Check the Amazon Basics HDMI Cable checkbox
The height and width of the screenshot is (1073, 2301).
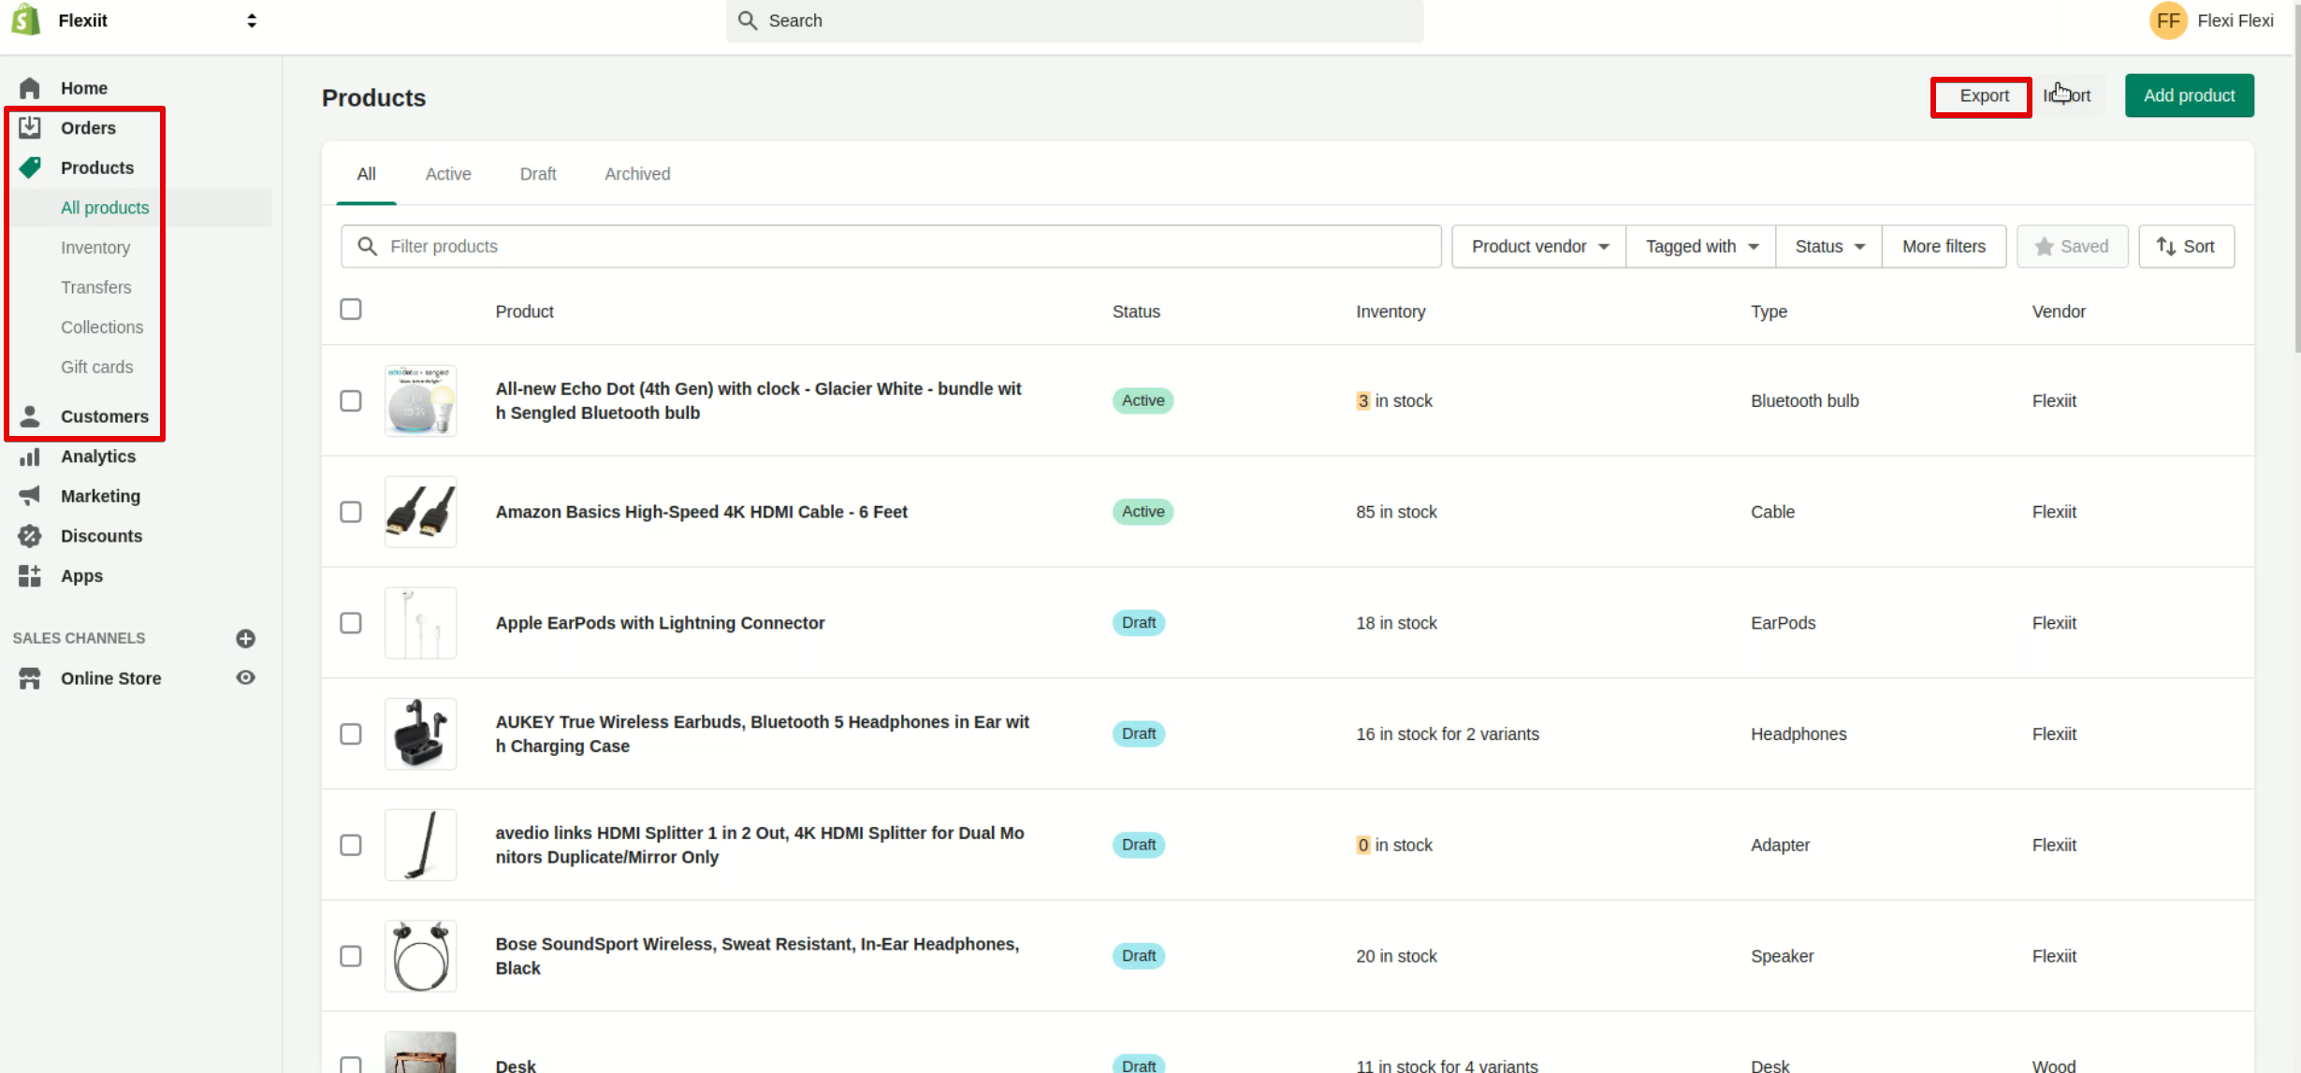[x=351, y=512]
